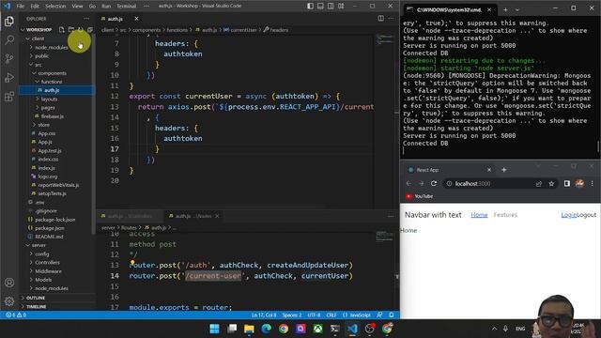This screenshot has height=338, width=601.
Task: Click the Login link on the page
Action: tap(569, 215)
